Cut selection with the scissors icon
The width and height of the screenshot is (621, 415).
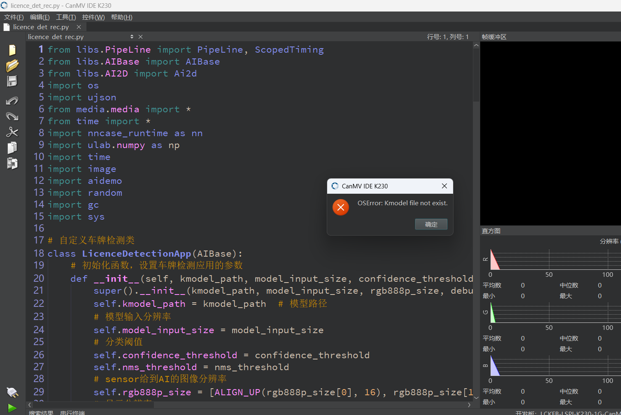click(12, 132)
